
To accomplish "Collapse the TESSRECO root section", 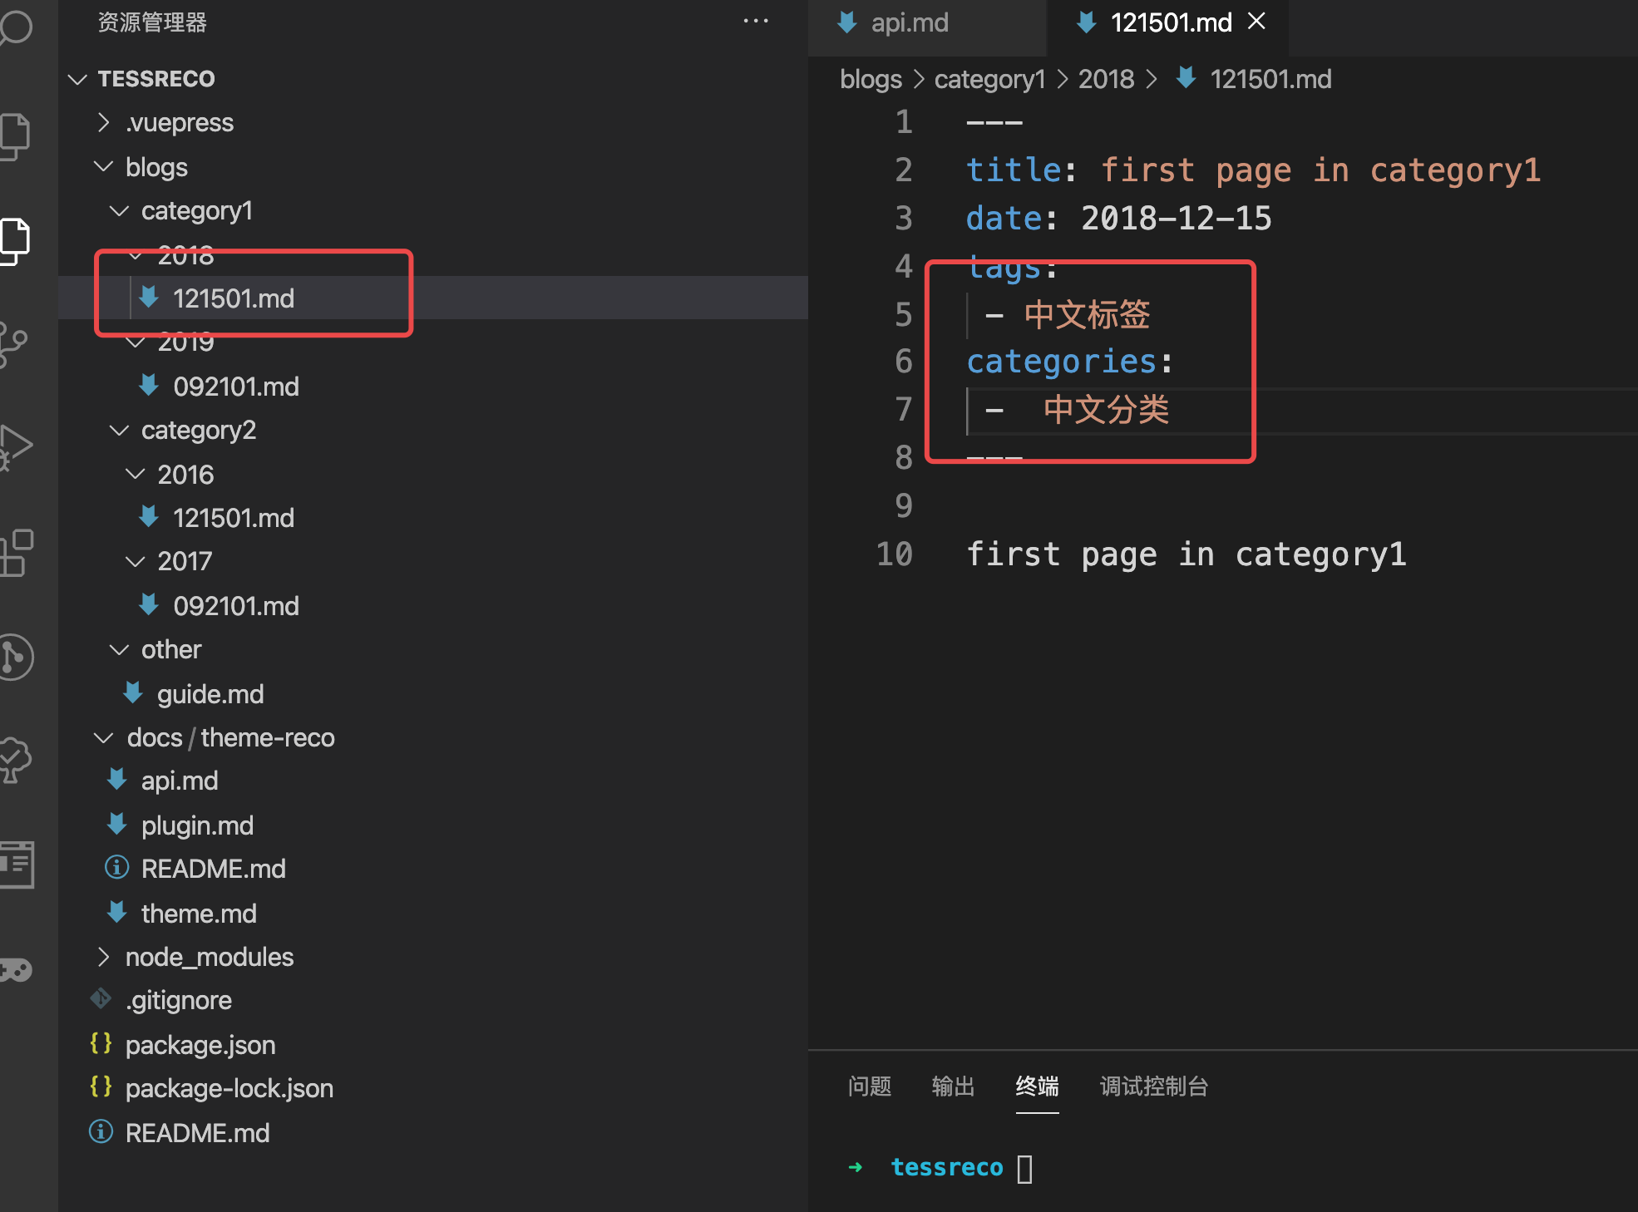I will tap(156, 79).
